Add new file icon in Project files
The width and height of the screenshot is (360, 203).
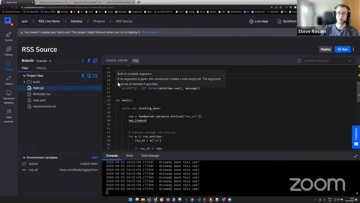pyautogui.click(x=89, y=76)
